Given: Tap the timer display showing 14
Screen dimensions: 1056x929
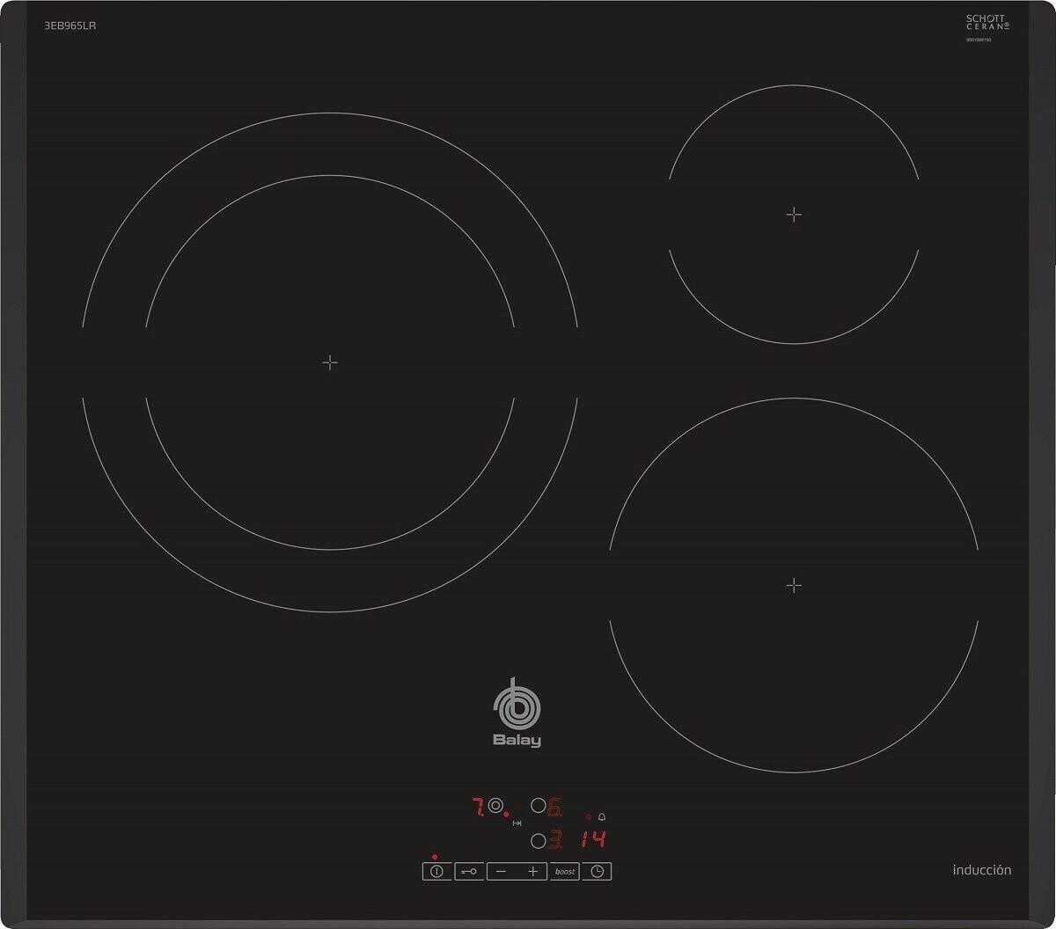Looking at the screenshot, I should tap(594, 839).
